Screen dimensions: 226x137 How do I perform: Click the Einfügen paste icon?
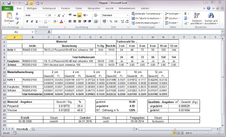[x=9, y=15]
